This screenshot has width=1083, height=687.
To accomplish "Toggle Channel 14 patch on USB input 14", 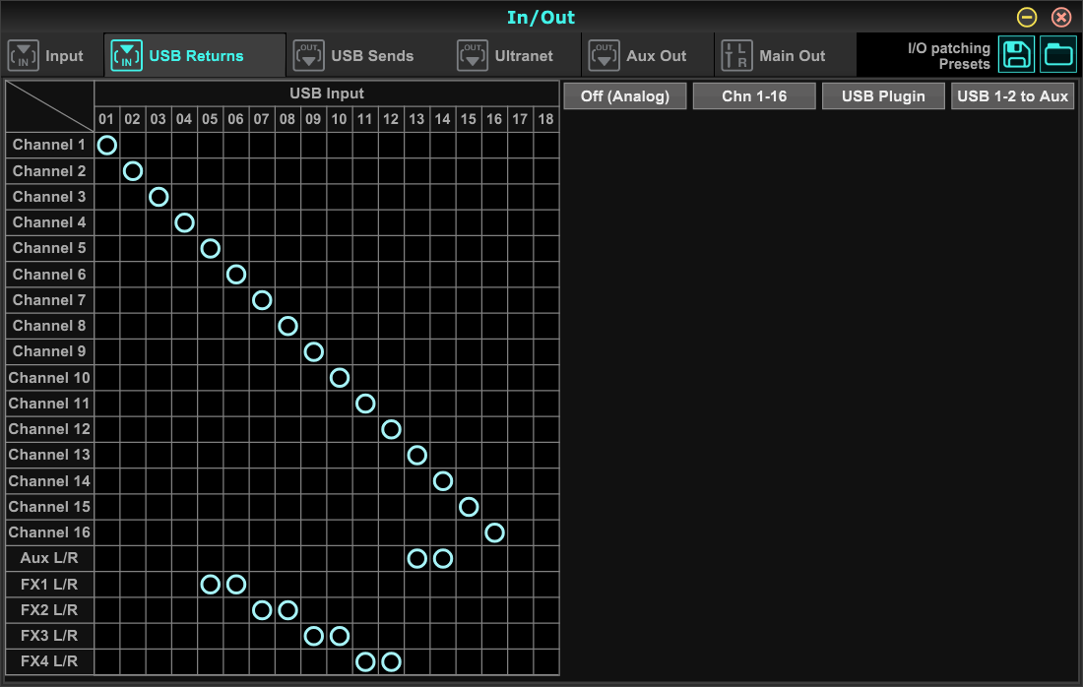I will pyautogui.click(x=443, y=480).
